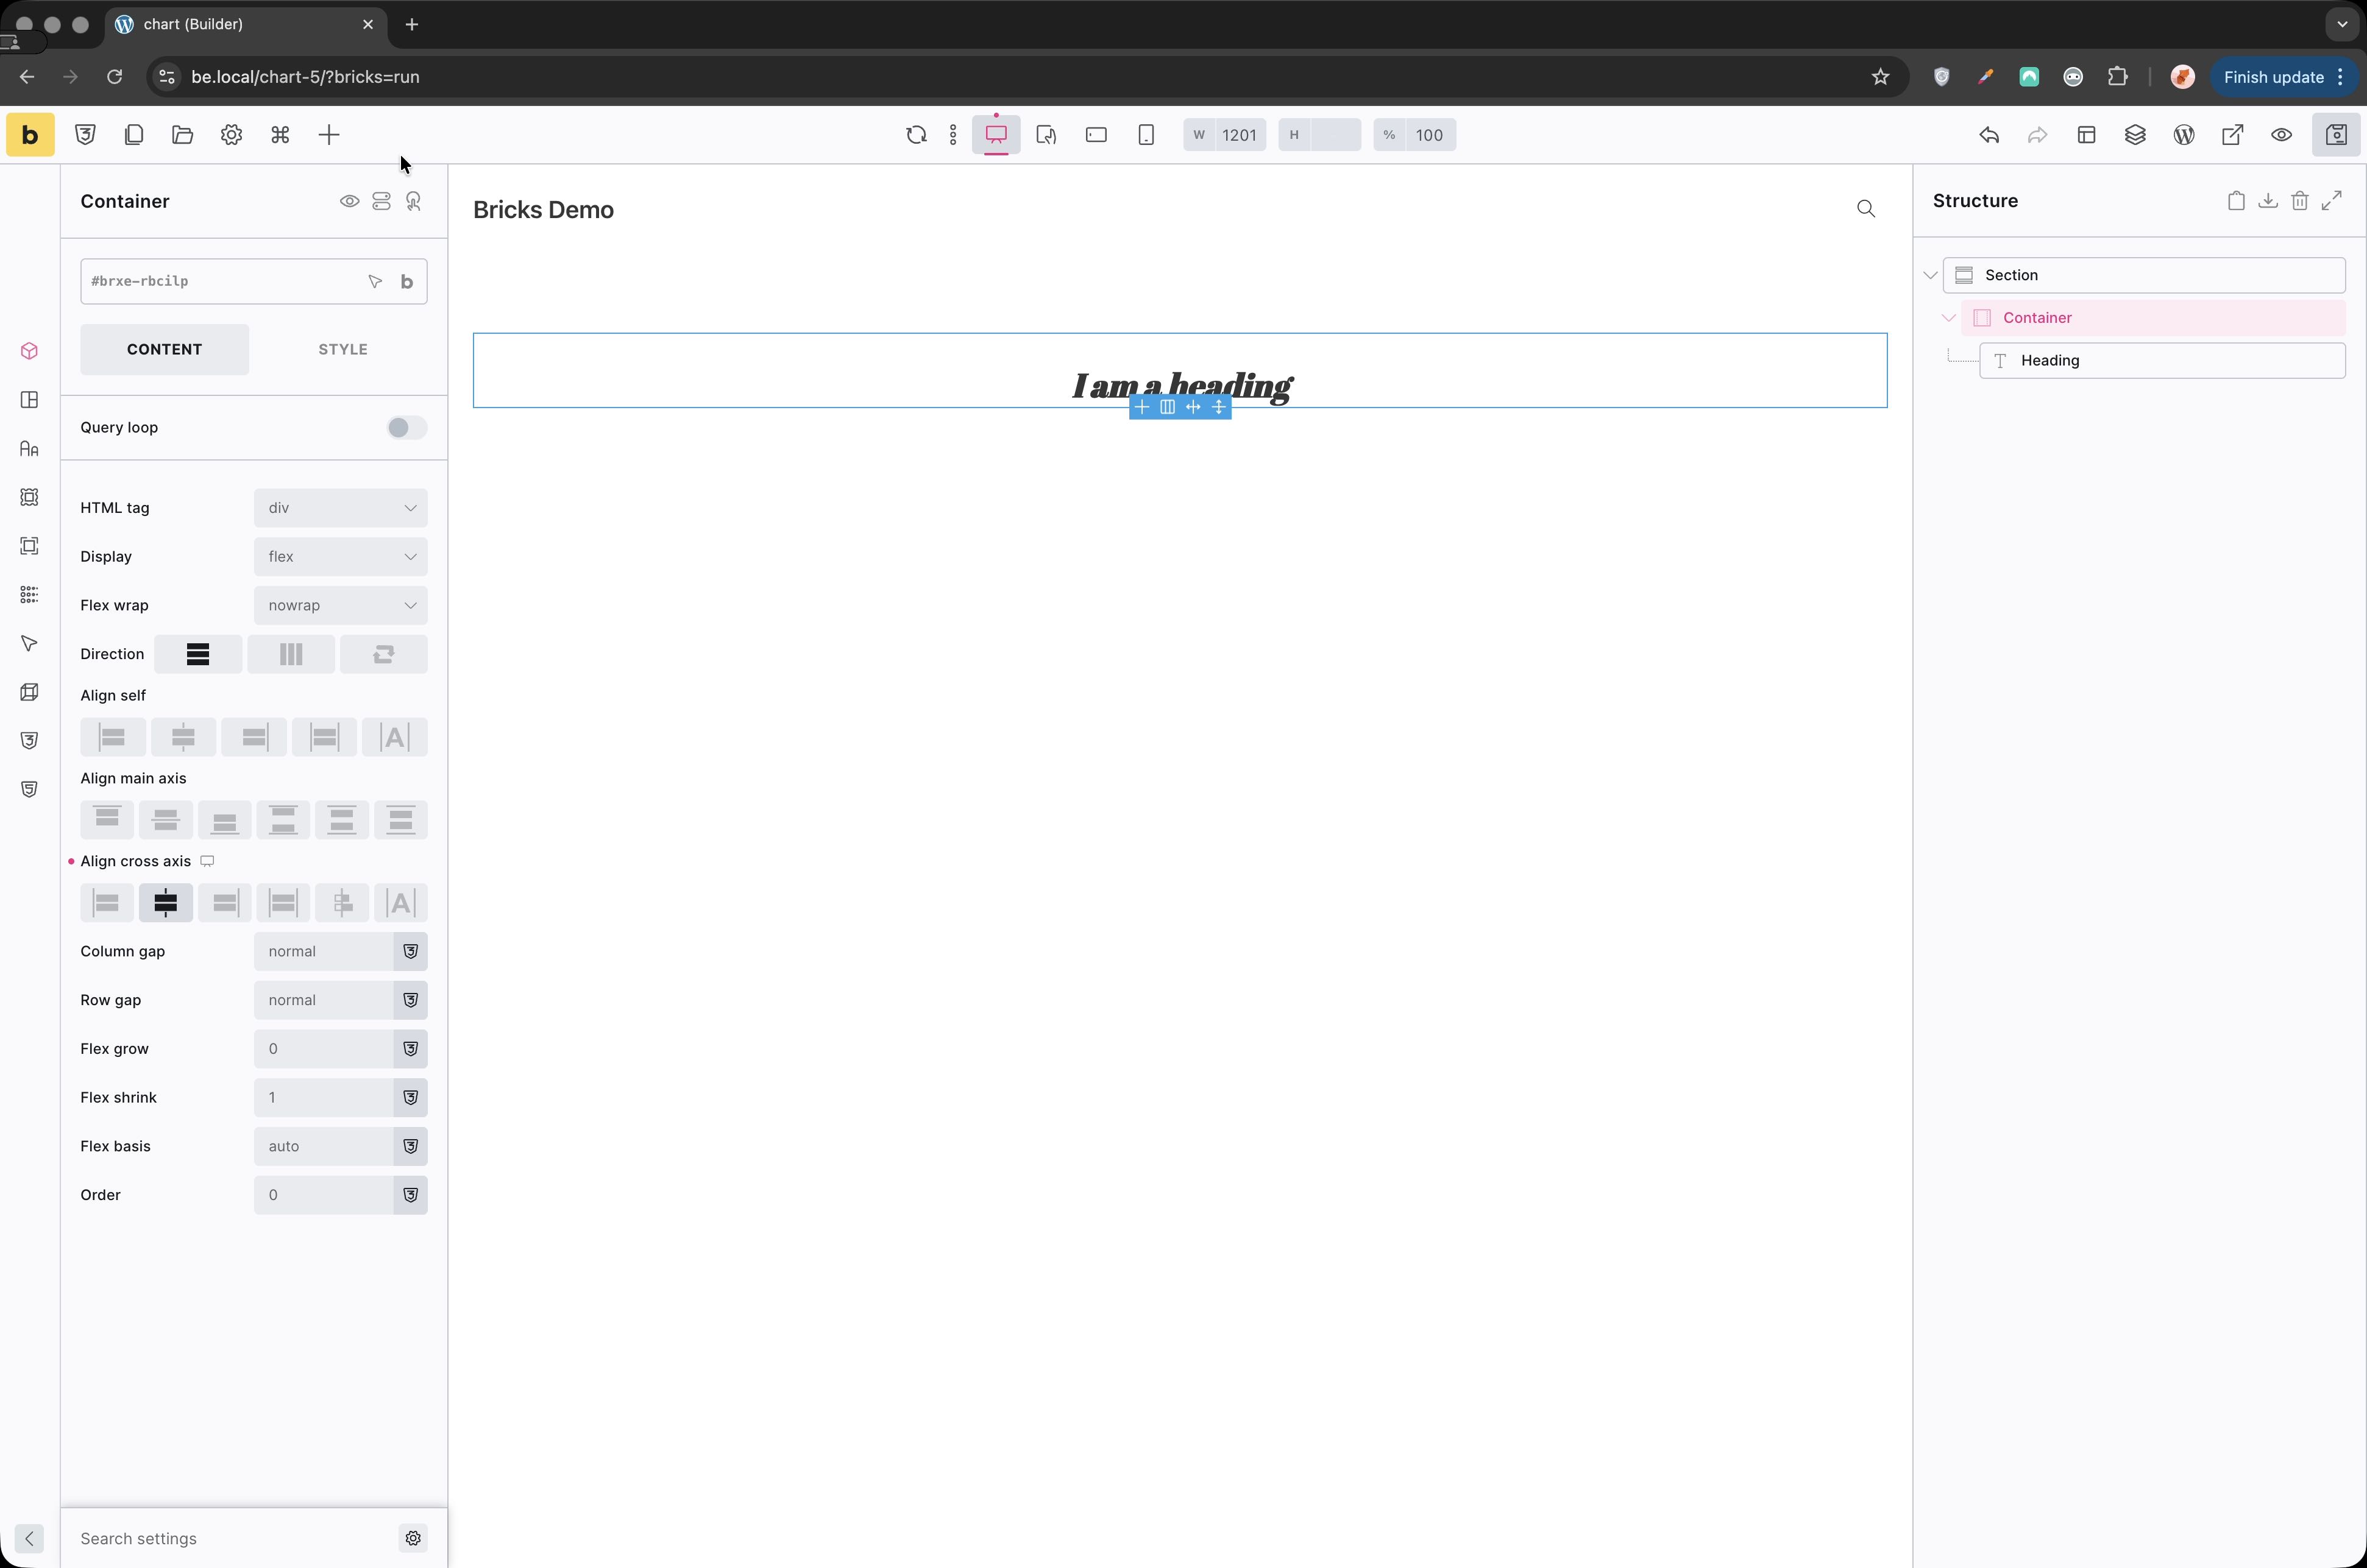Set Direction to horizontal row layout

(x=290, y=654)
